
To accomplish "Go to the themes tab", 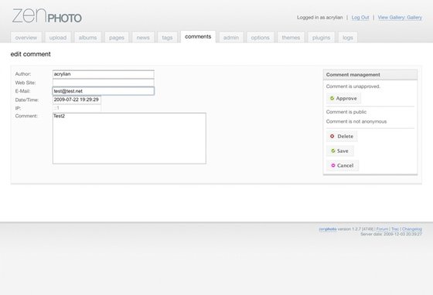I will coord(291,38).
